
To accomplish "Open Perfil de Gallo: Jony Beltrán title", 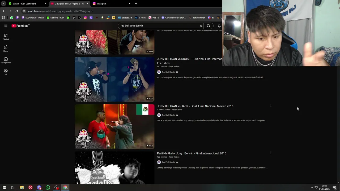I will click(192, 153).
